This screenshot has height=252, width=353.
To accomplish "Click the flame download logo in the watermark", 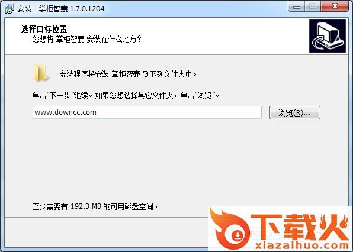I will pyautogui.click(x=229, y=229).
